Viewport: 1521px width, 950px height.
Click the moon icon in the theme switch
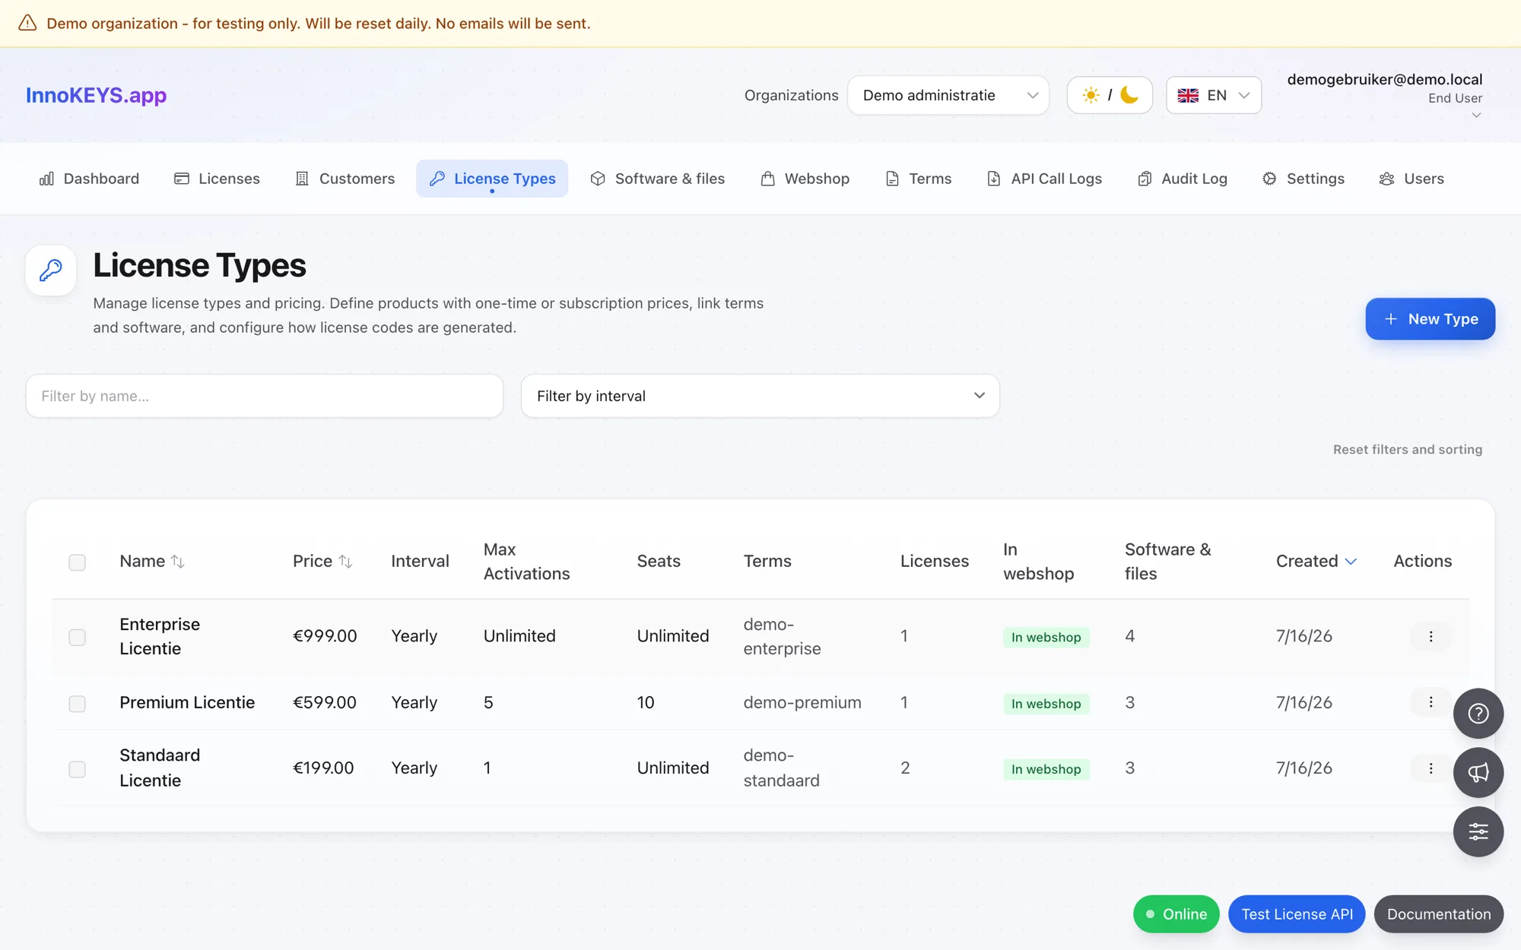click(x=1129, y=95)
